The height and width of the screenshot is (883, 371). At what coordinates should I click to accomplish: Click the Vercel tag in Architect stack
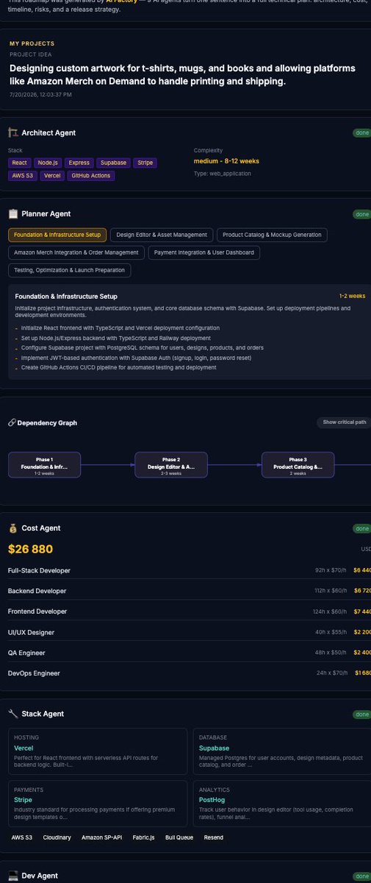[x=51, y=176]
